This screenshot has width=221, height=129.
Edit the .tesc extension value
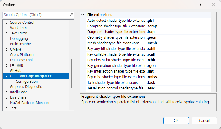(179, 88)
